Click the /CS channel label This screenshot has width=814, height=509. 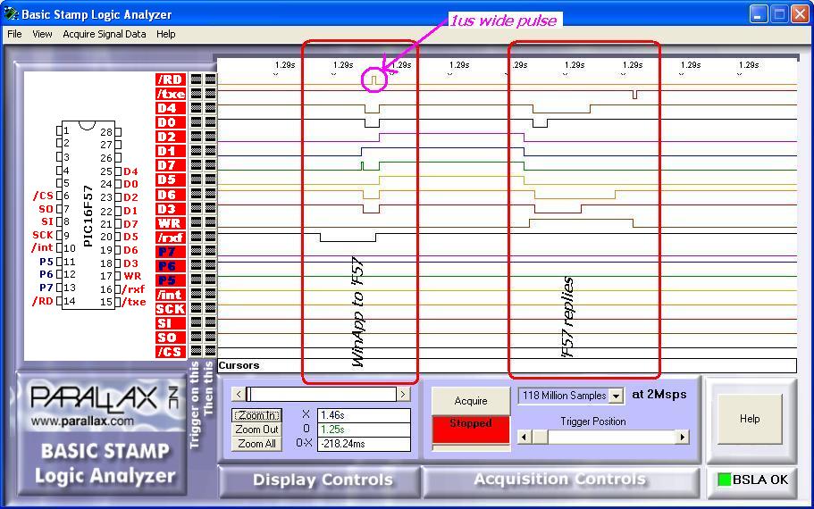click(x=171, y=352)
